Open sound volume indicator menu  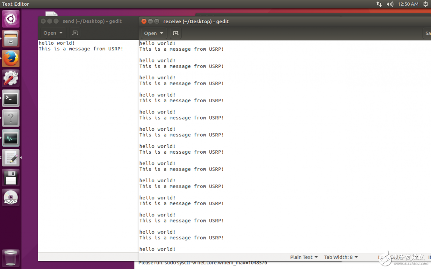tap(390, 4)
